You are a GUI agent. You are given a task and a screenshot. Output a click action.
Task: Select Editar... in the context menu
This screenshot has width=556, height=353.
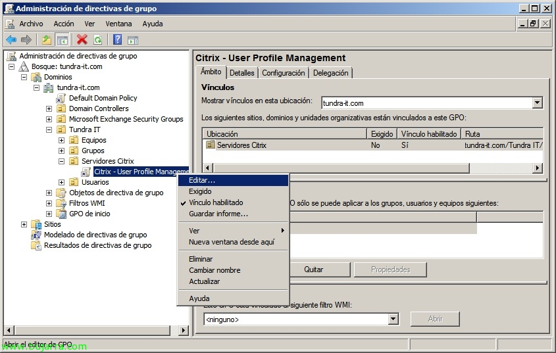point(234,180)
